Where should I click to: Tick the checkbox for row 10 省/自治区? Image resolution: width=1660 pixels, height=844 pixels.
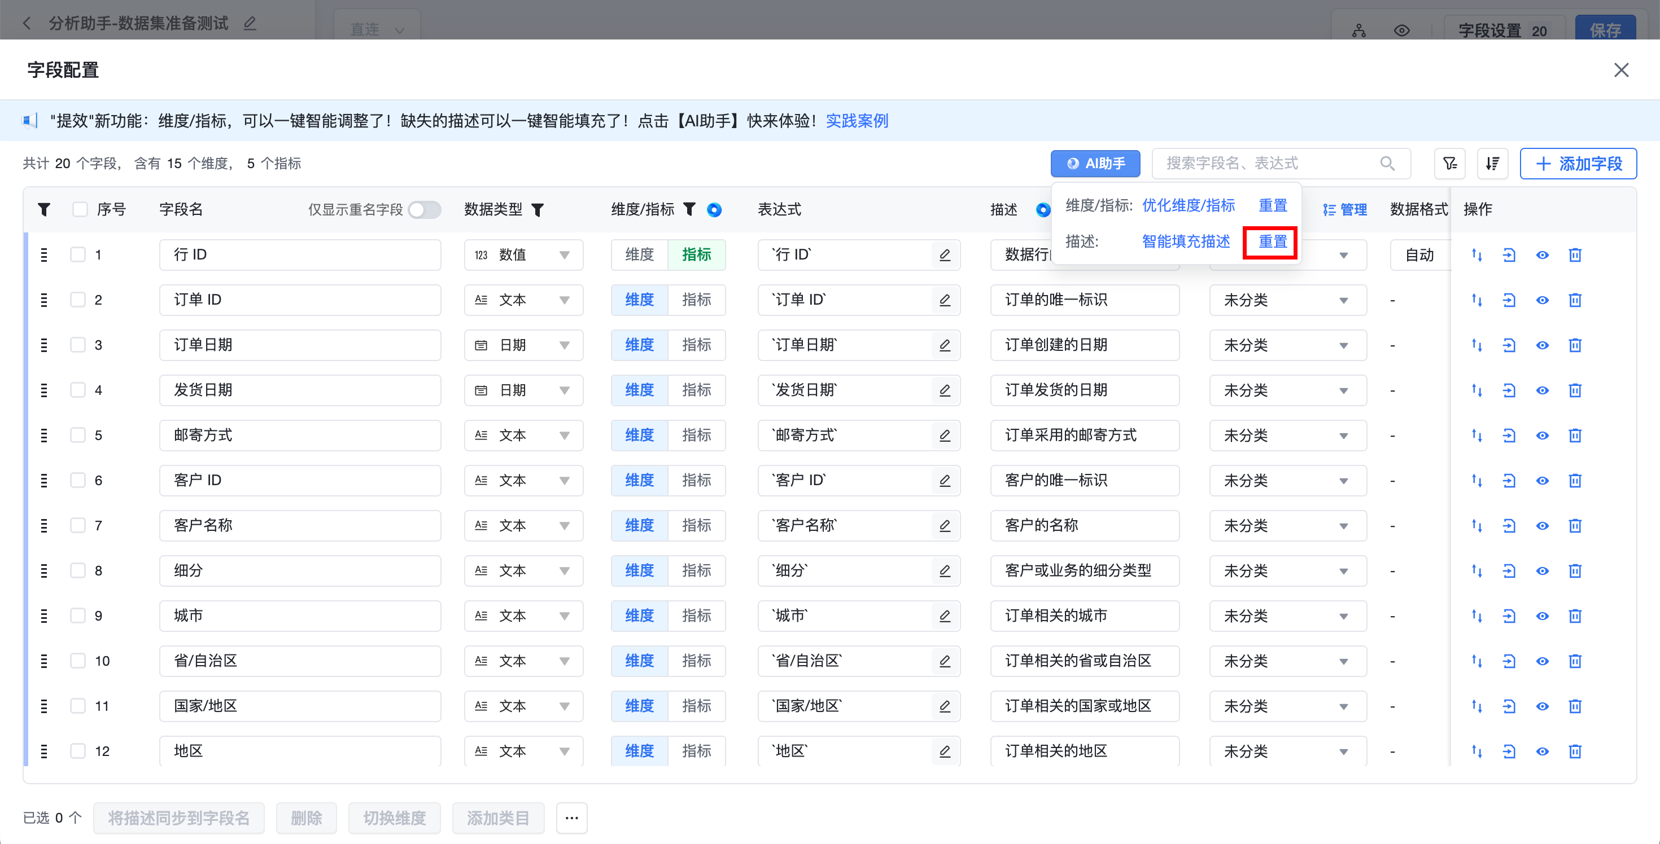pyautogui.click(x=78, y=661)
